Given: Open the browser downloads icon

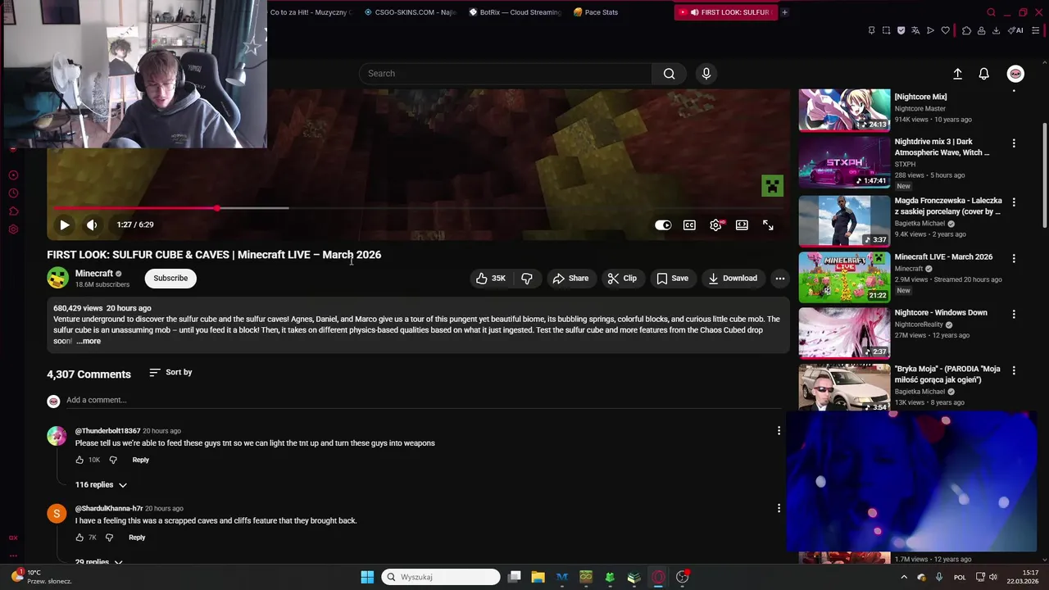Looking at the screenshot, I should click(996, 30).
